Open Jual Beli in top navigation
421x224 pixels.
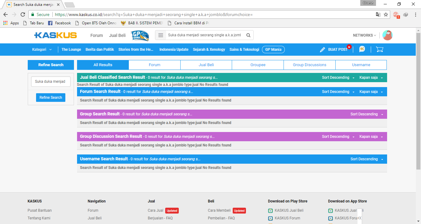117,35
